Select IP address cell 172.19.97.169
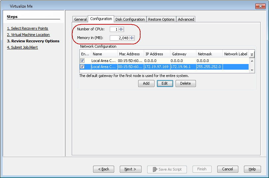The image size is (269, 178). [157, 67]
